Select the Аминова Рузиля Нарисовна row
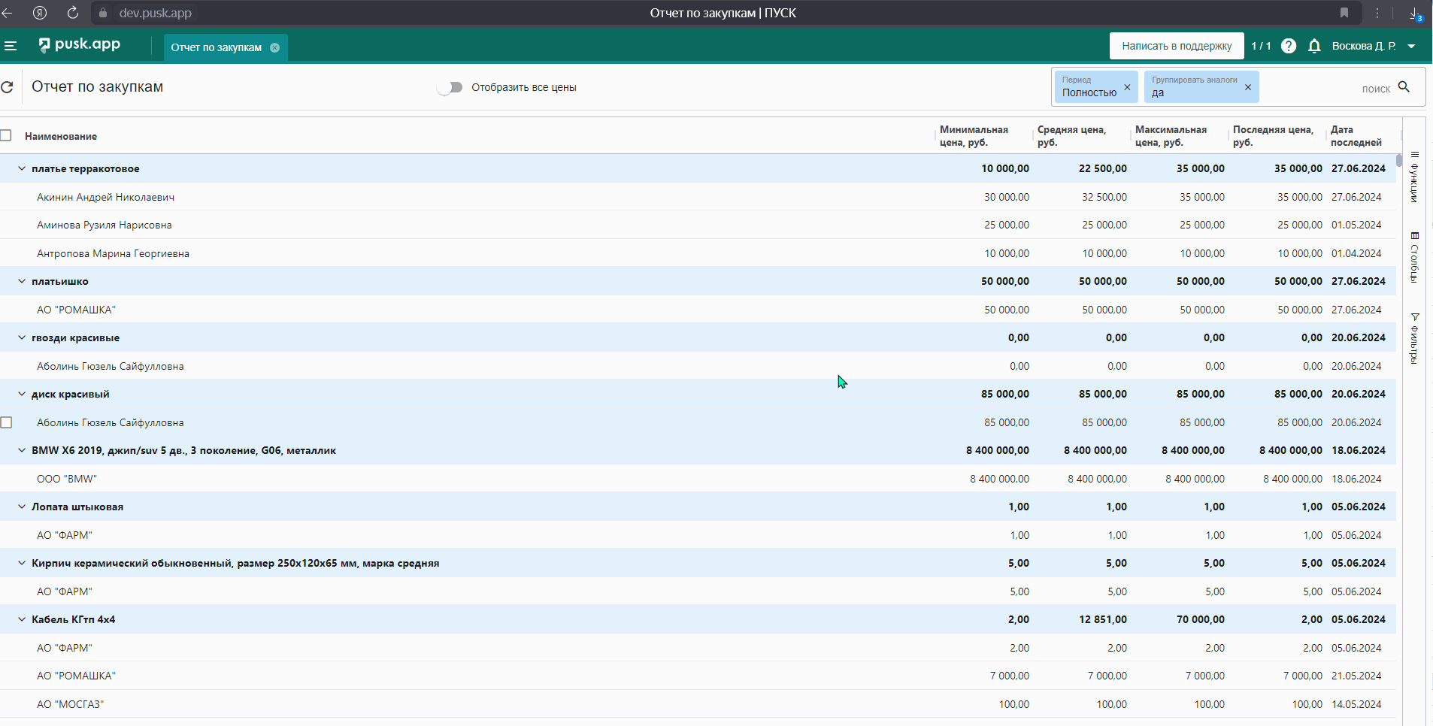Image resolution: width=1433 pixels, height=726 pixels. point(698,225)
